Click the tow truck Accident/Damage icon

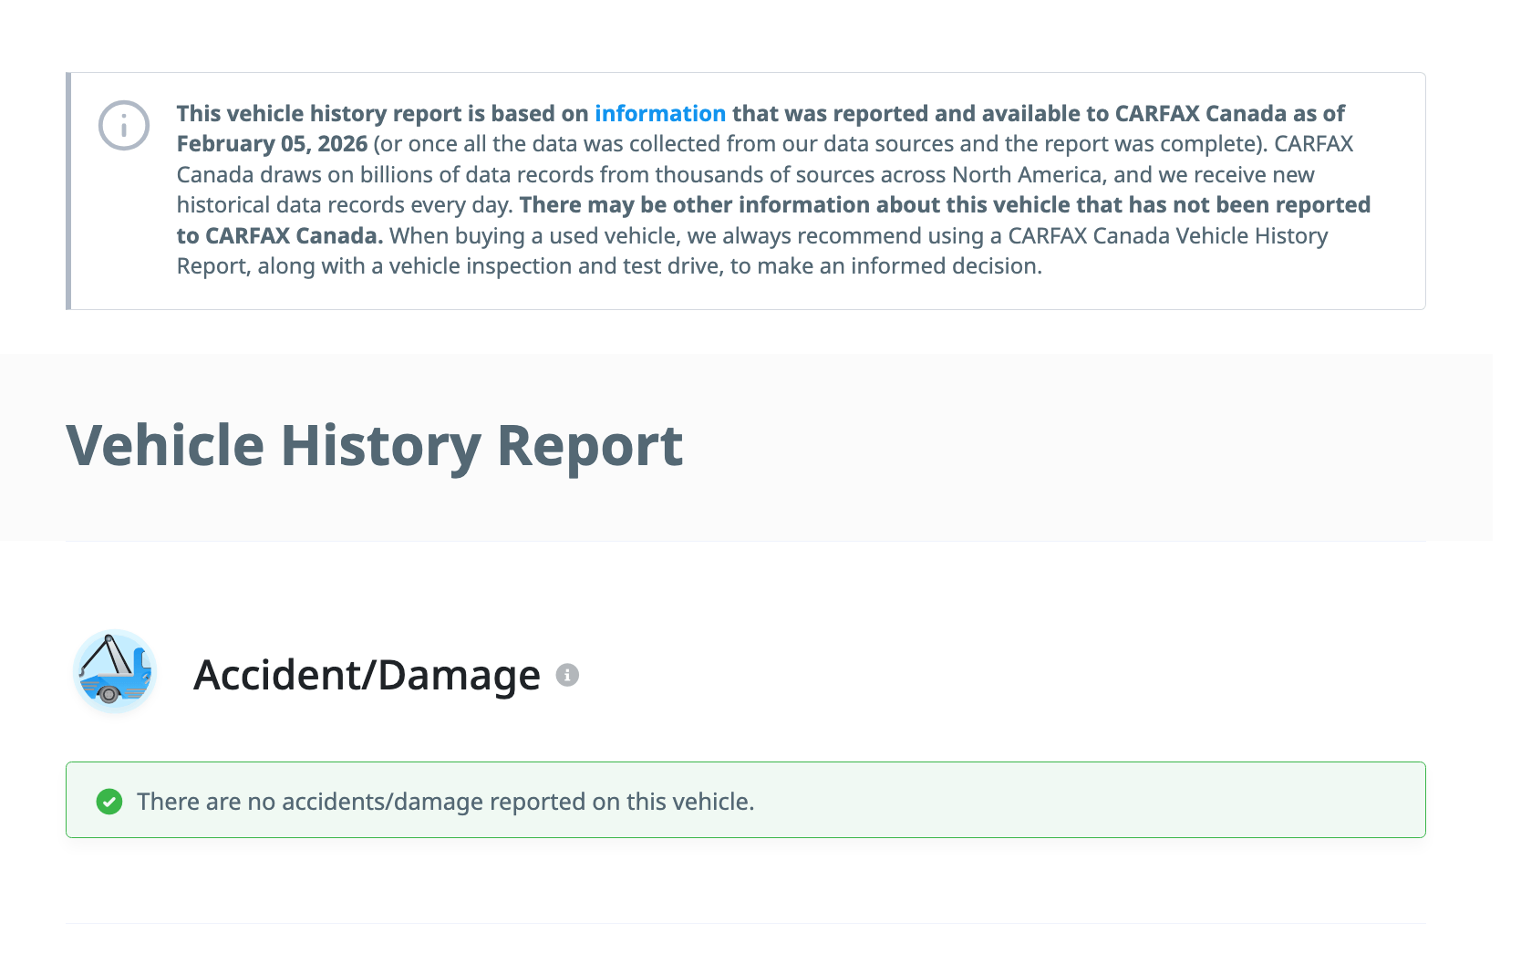coord(115,671)
